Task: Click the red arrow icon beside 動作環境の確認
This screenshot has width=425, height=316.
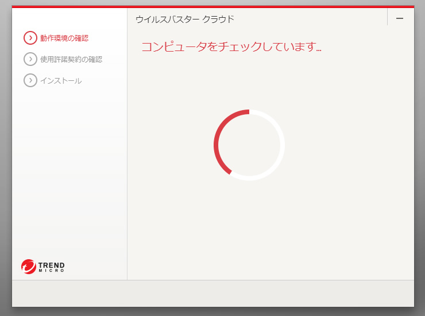Action: tap(30, 38)
